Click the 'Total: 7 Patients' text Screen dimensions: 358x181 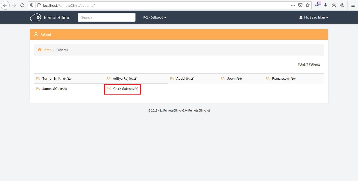tap(309, 64)
